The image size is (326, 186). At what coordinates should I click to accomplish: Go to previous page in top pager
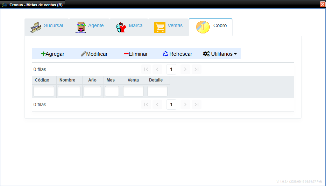(157, 69)
